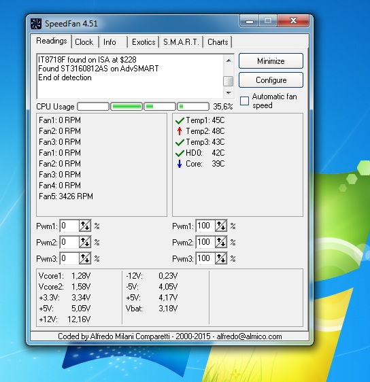
Task: Click the left Pwm2 value field showing 0
Action: [x=69, y=242]
